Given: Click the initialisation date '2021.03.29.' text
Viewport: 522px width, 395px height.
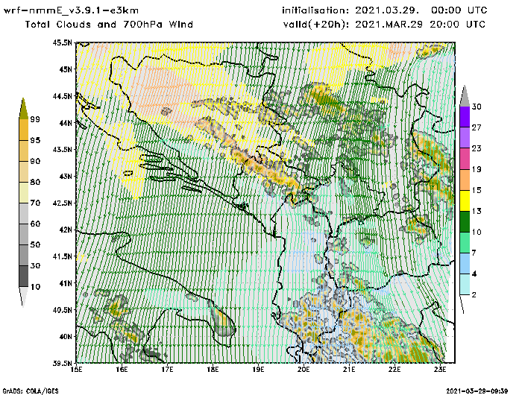Looking at the screenshot, I should pyautogui.click(x=386, y=10).
